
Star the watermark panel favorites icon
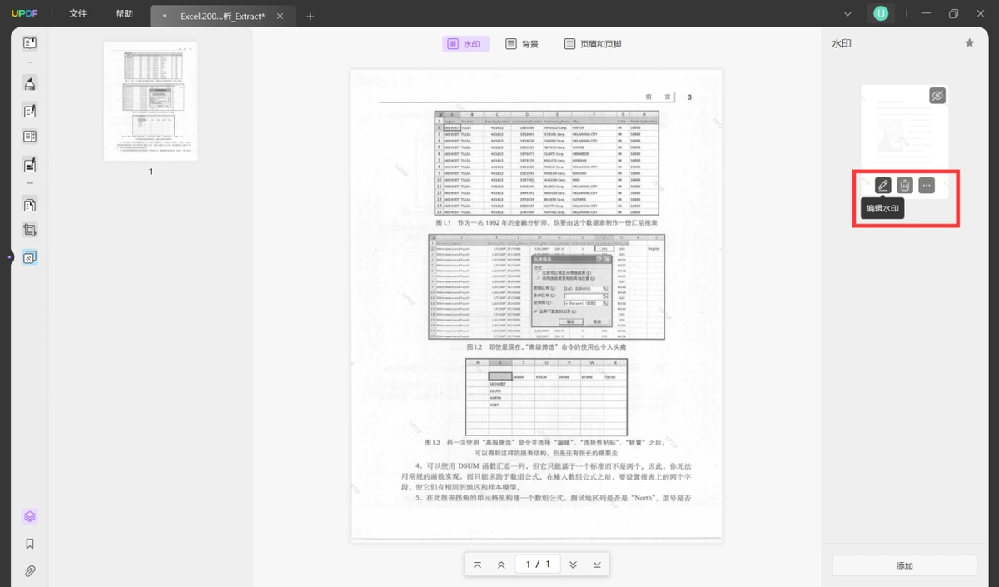coord(969,43)
